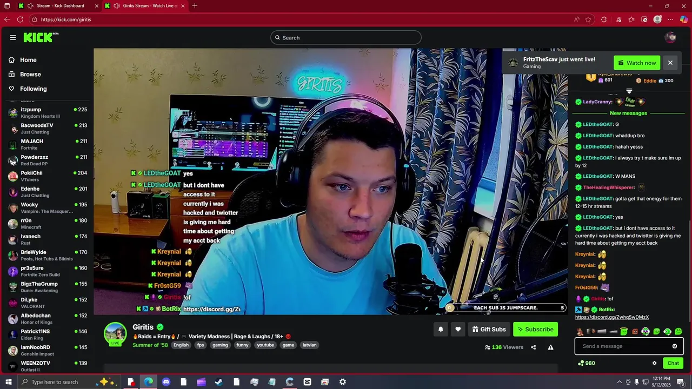The width and height of the screenshot is (692, 389).
Task: Open the emoji picker in message box
Action: [x=675, y=346]
